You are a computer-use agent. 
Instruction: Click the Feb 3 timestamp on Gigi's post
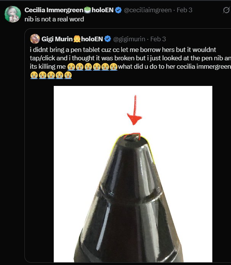pyautogui.click(x=158, y=39)
